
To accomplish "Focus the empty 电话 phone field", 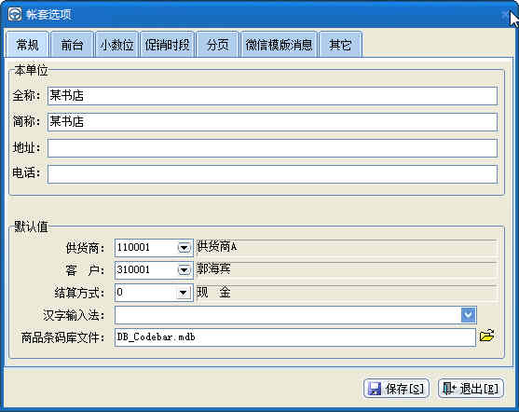I will [272, 174].
